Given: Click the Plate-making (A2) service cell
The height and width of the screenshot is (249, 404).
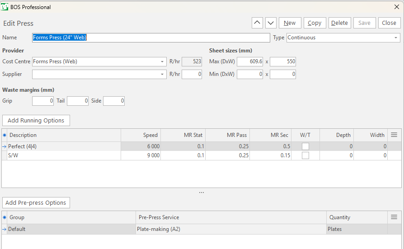Looking at the screenshot, I should coord(231,229).
